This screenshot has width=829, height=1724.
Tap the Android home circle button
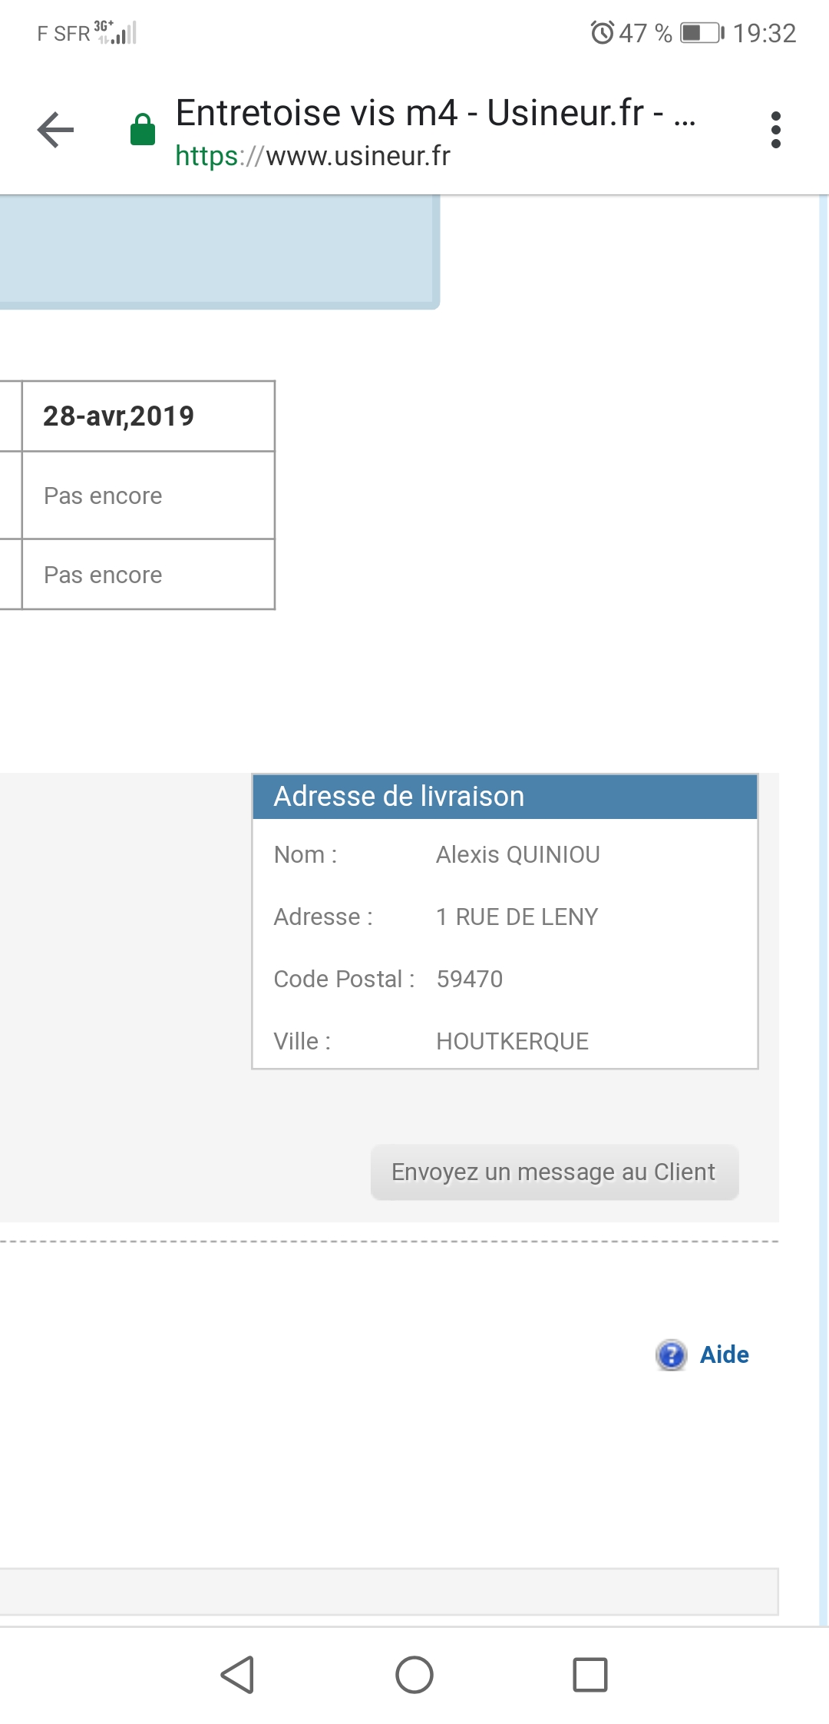[x=414, y=1675]
